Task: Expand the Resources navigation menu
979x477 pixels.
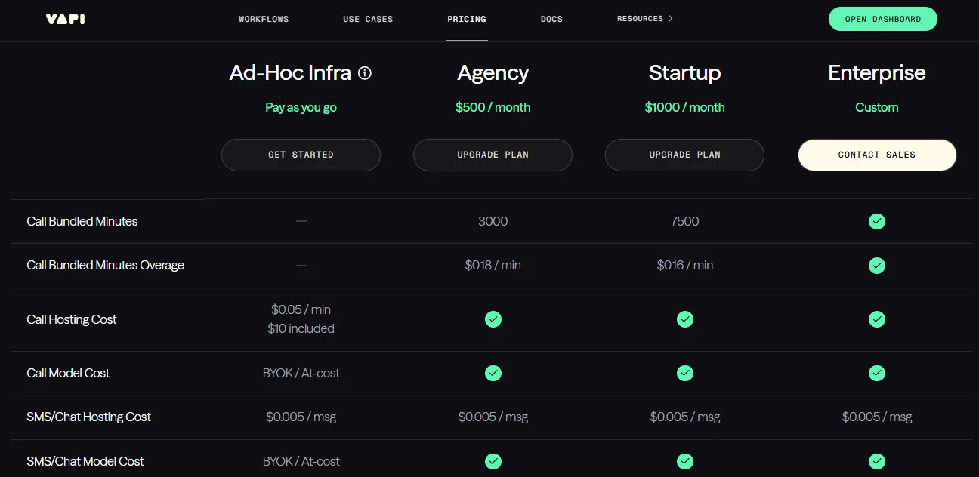Action: 644,18
